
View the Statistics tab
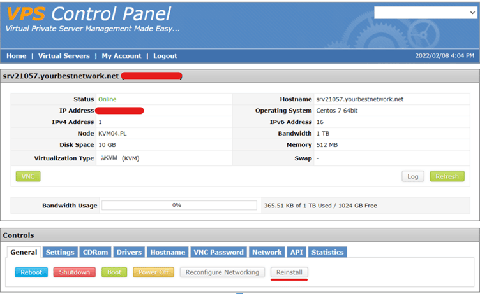pos(327,252)
